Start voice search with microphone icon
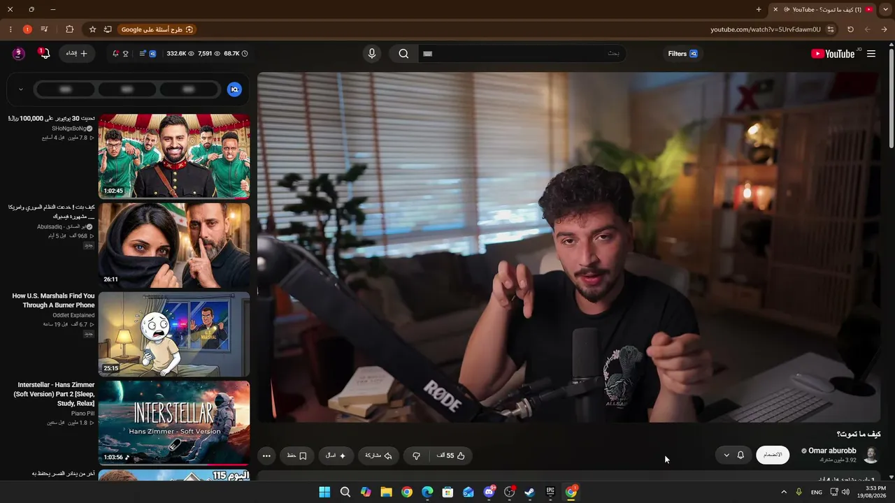 pyautogui.click(x=372, y=54)
